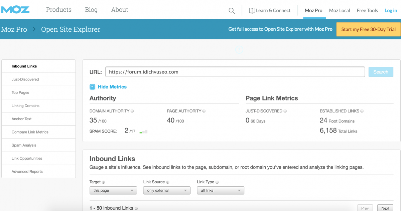Image resolution: width=401 pixels, height=211 pixels.
Task: Open the Products menu
Action: pos(59,10)
